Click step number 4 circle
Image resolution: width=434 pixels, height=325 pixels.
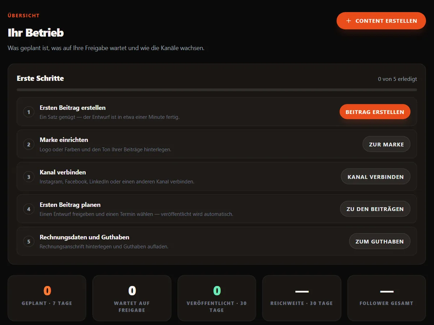29,209
